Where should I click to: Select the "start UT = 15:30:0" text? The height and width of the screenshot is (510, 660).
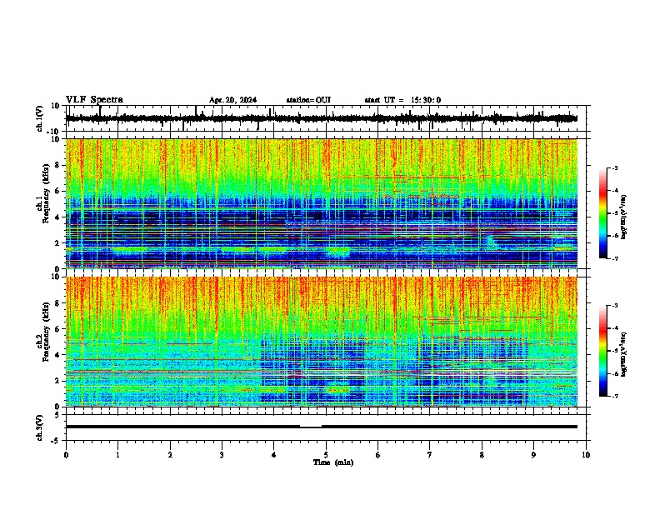(402, 100)
